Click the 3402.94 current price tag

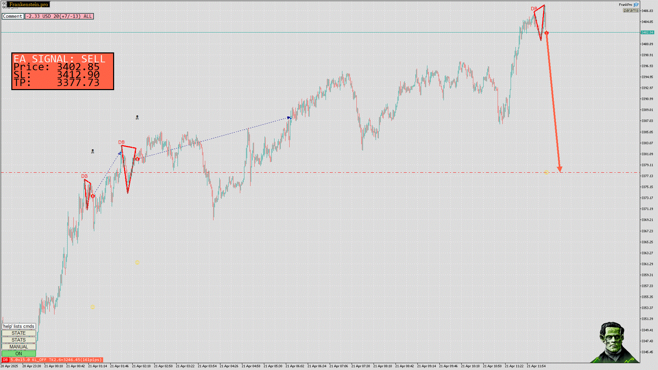[647, 33]
